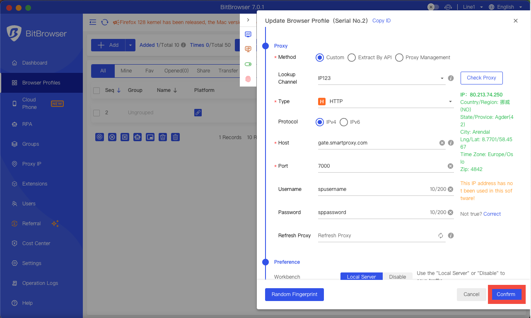This screenshot has width=531, height=318.
Task: Set Workbench to Disable
Action: pyautogui.click(x=398, y=277)
